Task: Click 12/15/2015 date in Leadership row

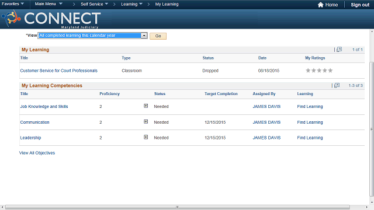Action: 215,138
